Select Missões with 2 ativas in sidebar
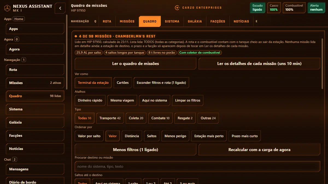Screen dimensions: 328x184 pos(35,83)
